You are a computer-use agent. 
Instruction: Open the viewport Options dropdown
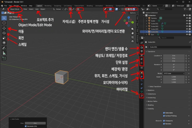[134, 13]
